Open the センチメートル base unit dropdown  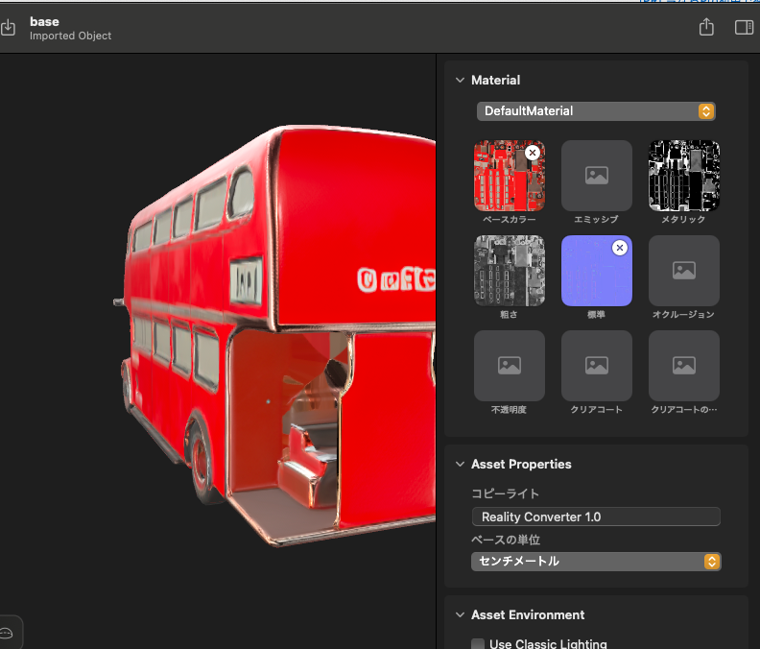click(596, 562)
